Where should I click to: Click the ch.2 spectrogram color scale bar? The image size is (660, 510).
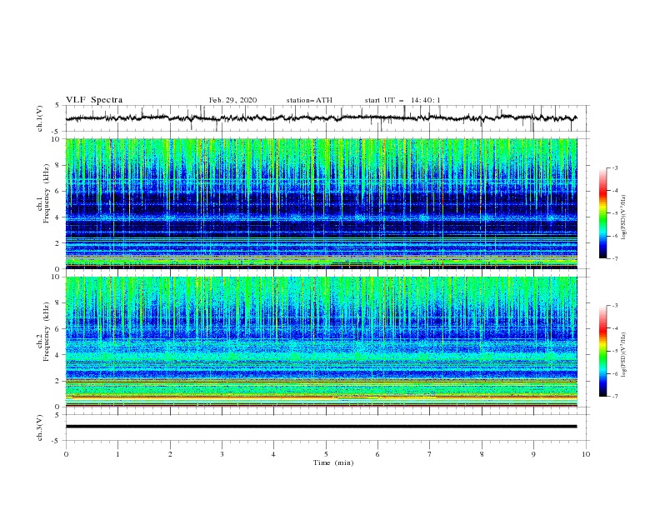602,351
